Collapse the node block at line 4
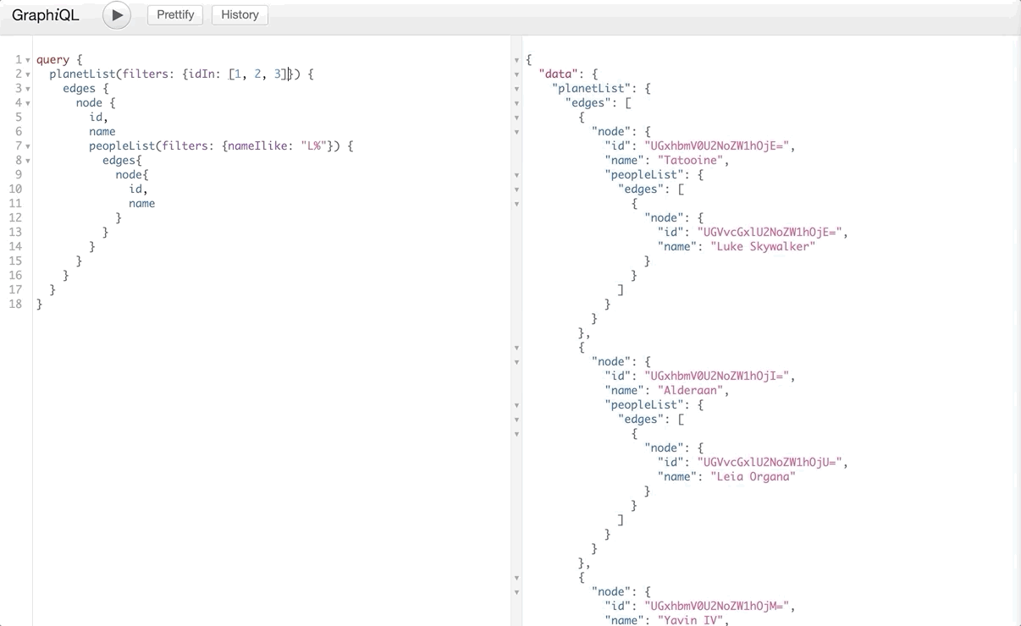 [28, 103]
